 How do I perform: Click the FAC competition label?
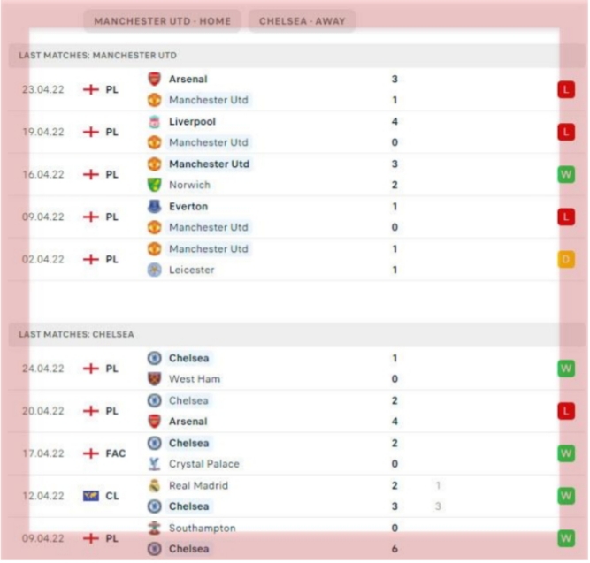point(116,453)
